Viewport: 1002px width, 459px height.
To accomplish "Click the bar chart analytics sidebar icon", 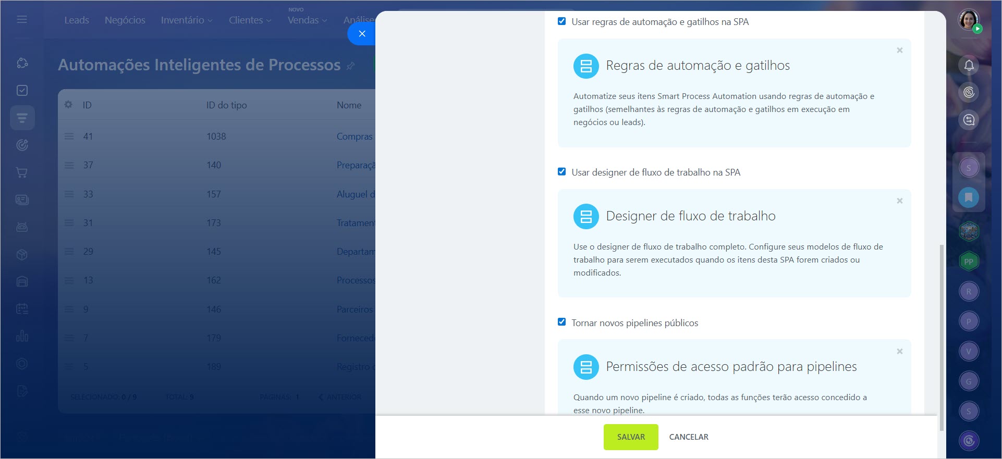I will point(22,336).
